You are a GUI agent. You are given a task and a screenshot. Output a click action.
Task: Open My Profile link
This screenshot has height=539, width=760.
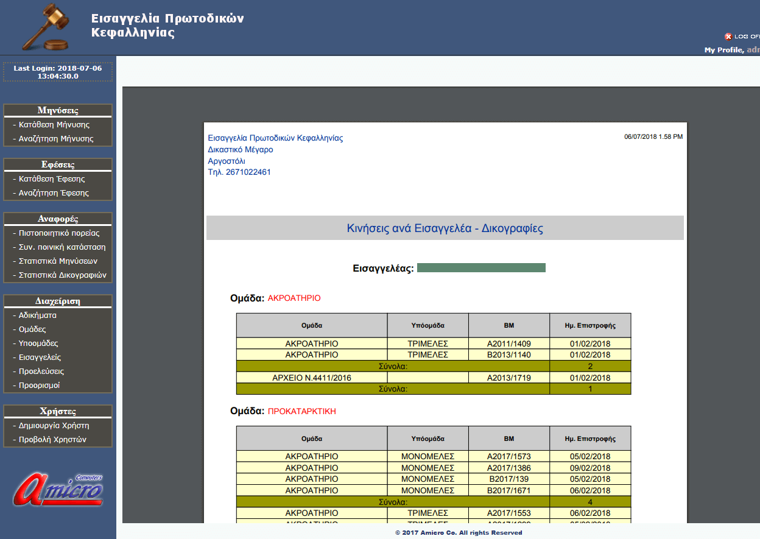click(723, 50)
